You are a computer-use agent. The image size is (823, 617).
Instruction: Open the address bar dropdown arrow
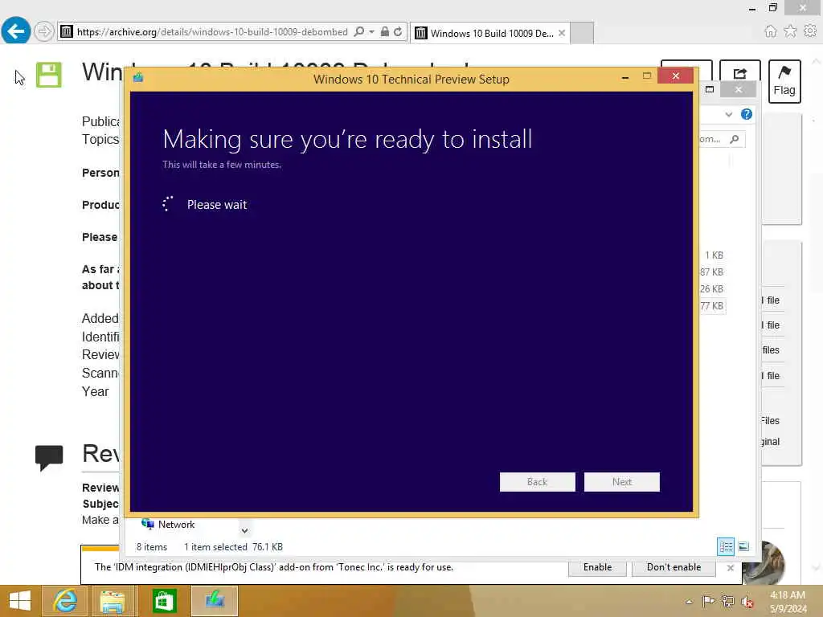371,31
